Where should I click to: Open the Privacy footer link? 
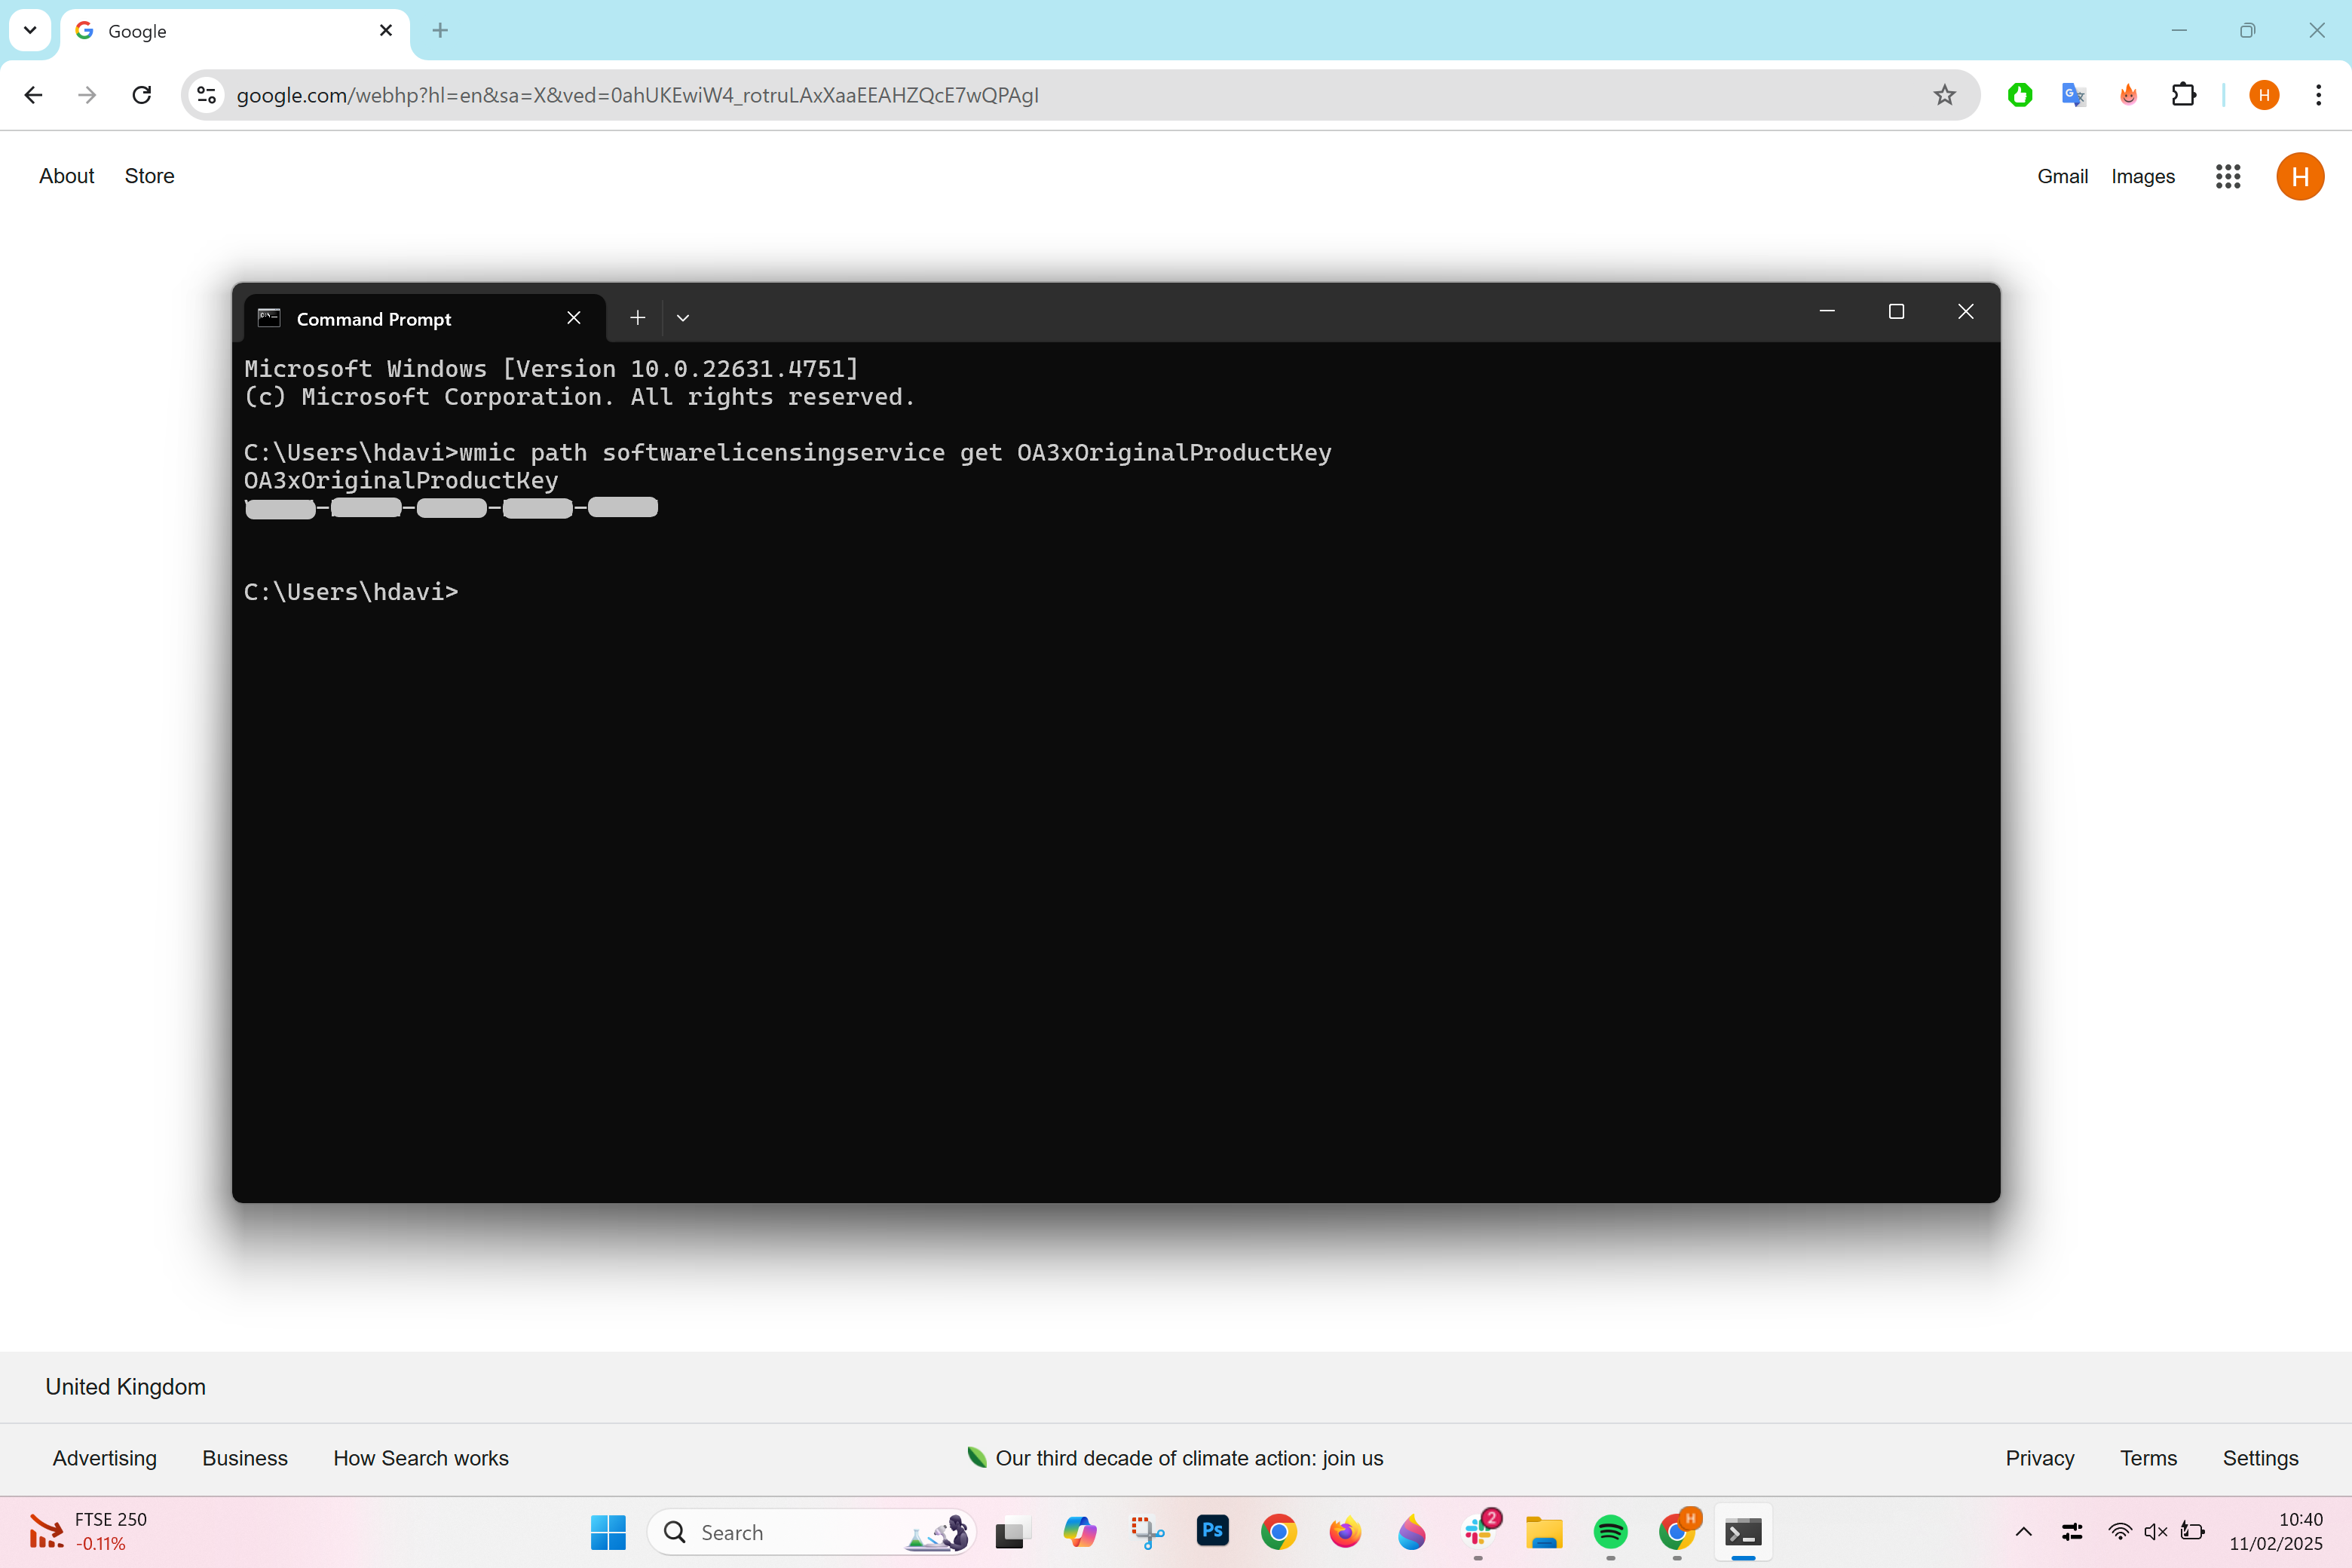click(2040, 1458)
